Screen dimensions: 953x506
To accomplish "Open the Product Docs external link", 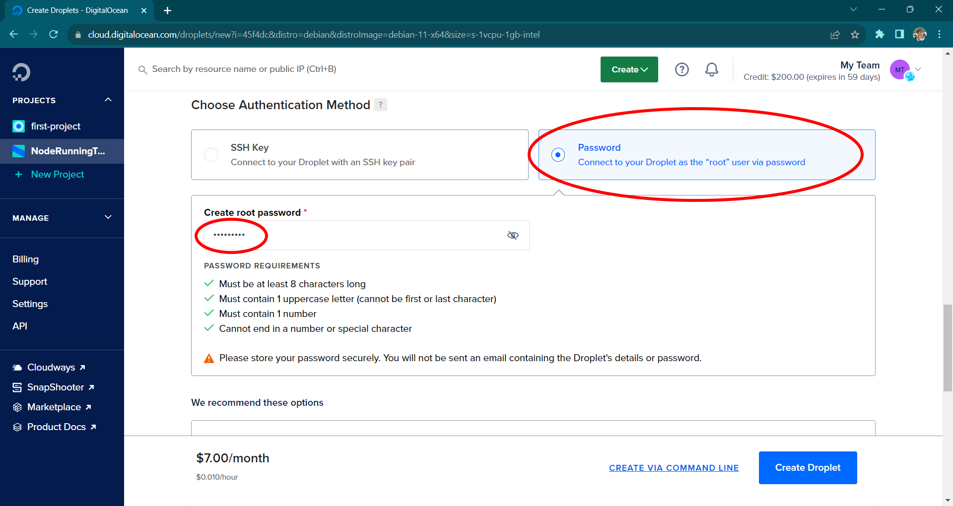I will click(x=62, y=427).
